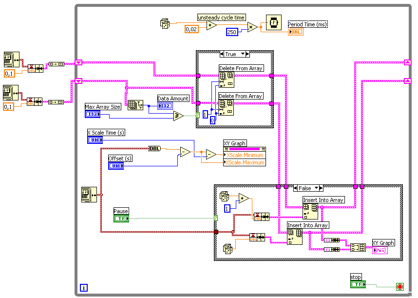Image resolution: width=418 pixels, height=298 pixels.
Task: Click the XY Graph property node header
Action: point(245,149)
